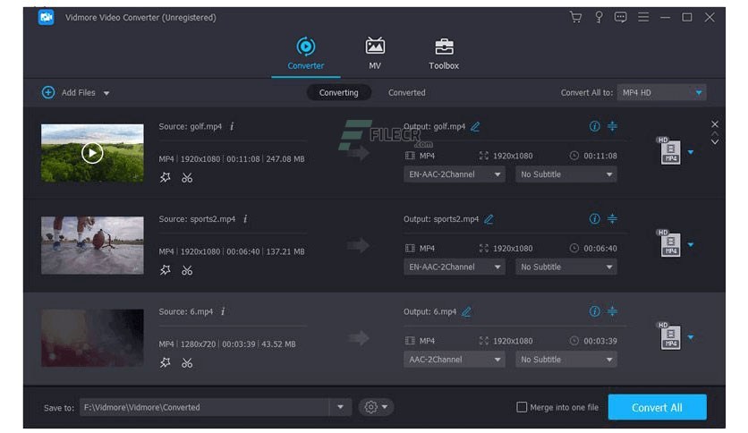Show source info for 6.mp4

(x=223, y=311)
